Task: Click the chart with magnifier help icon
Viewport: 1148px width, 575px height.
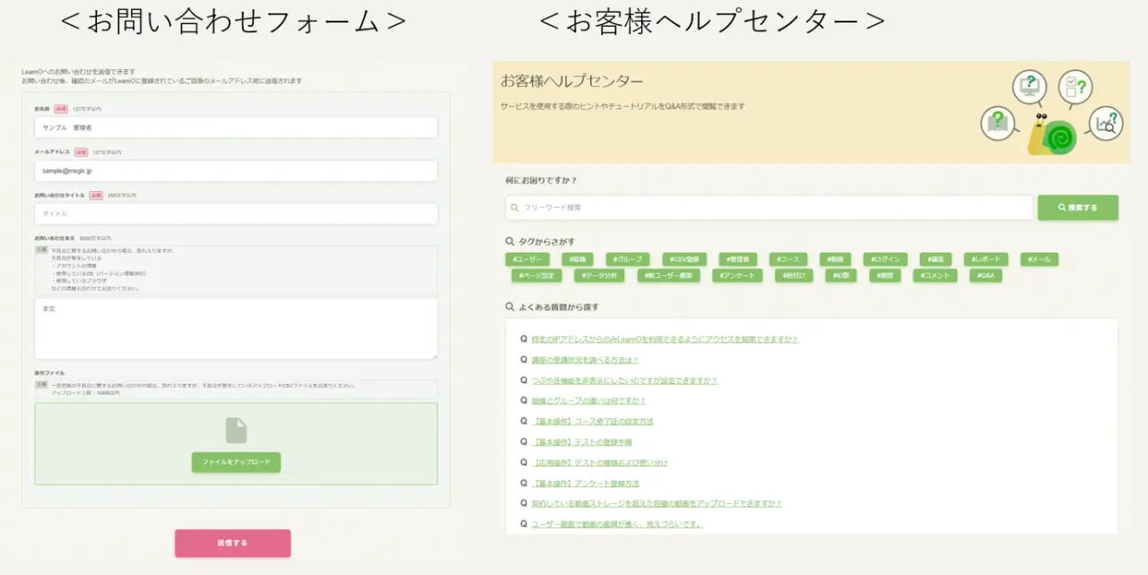Action: (1105, 124)
